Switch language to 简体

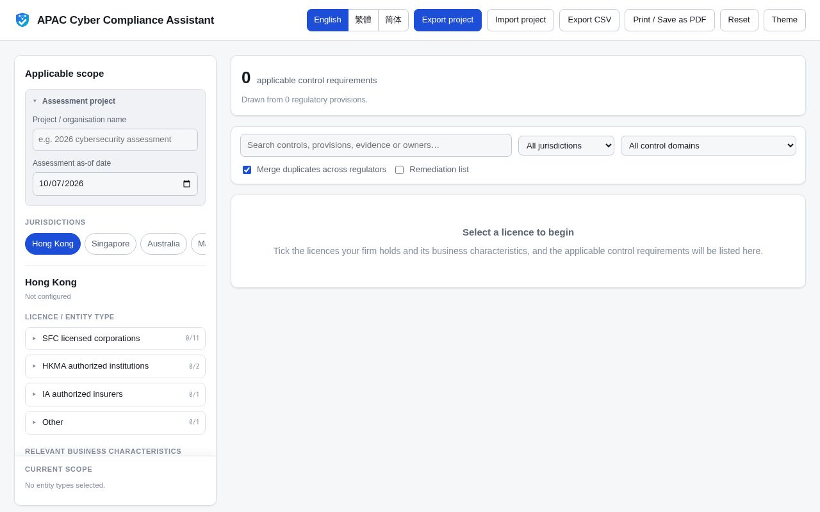click(x=393, y=20)
